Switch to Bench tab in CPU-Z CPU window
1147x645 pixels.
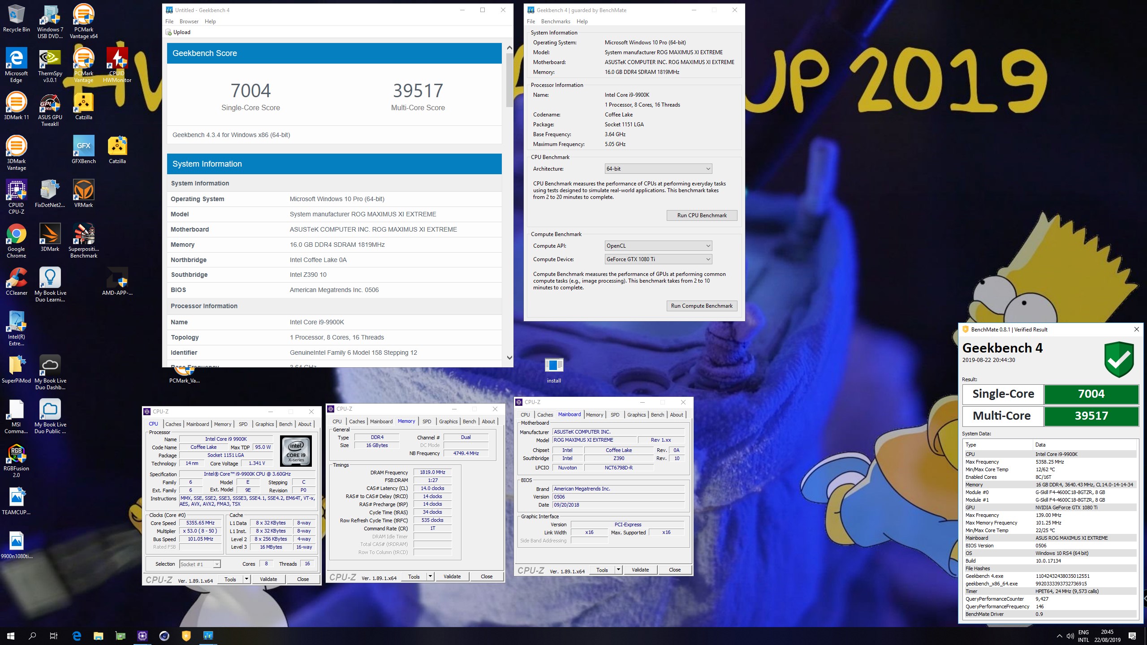(x=286, y=424)
